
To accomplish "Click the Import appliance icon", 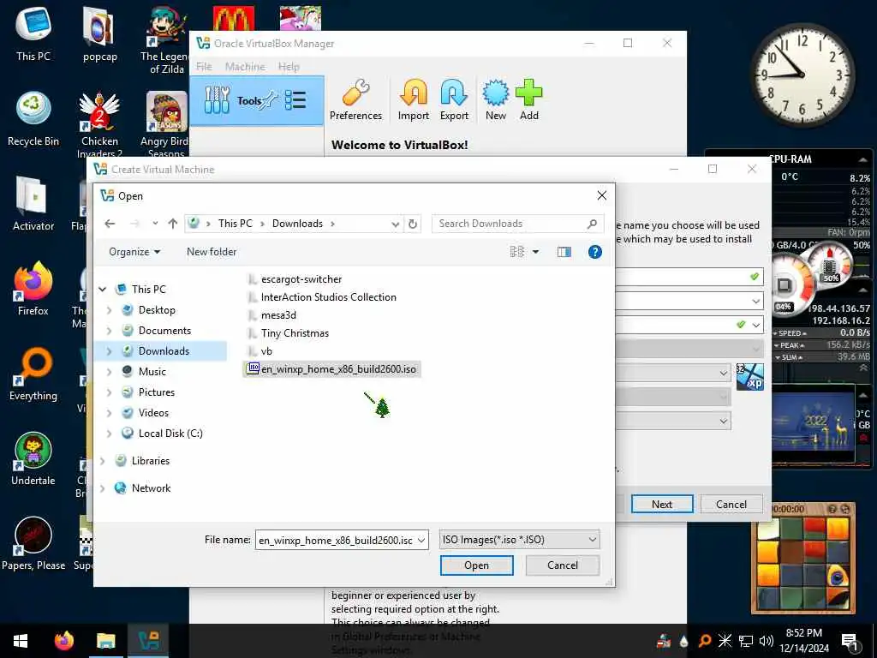I will tap(414, 99).
